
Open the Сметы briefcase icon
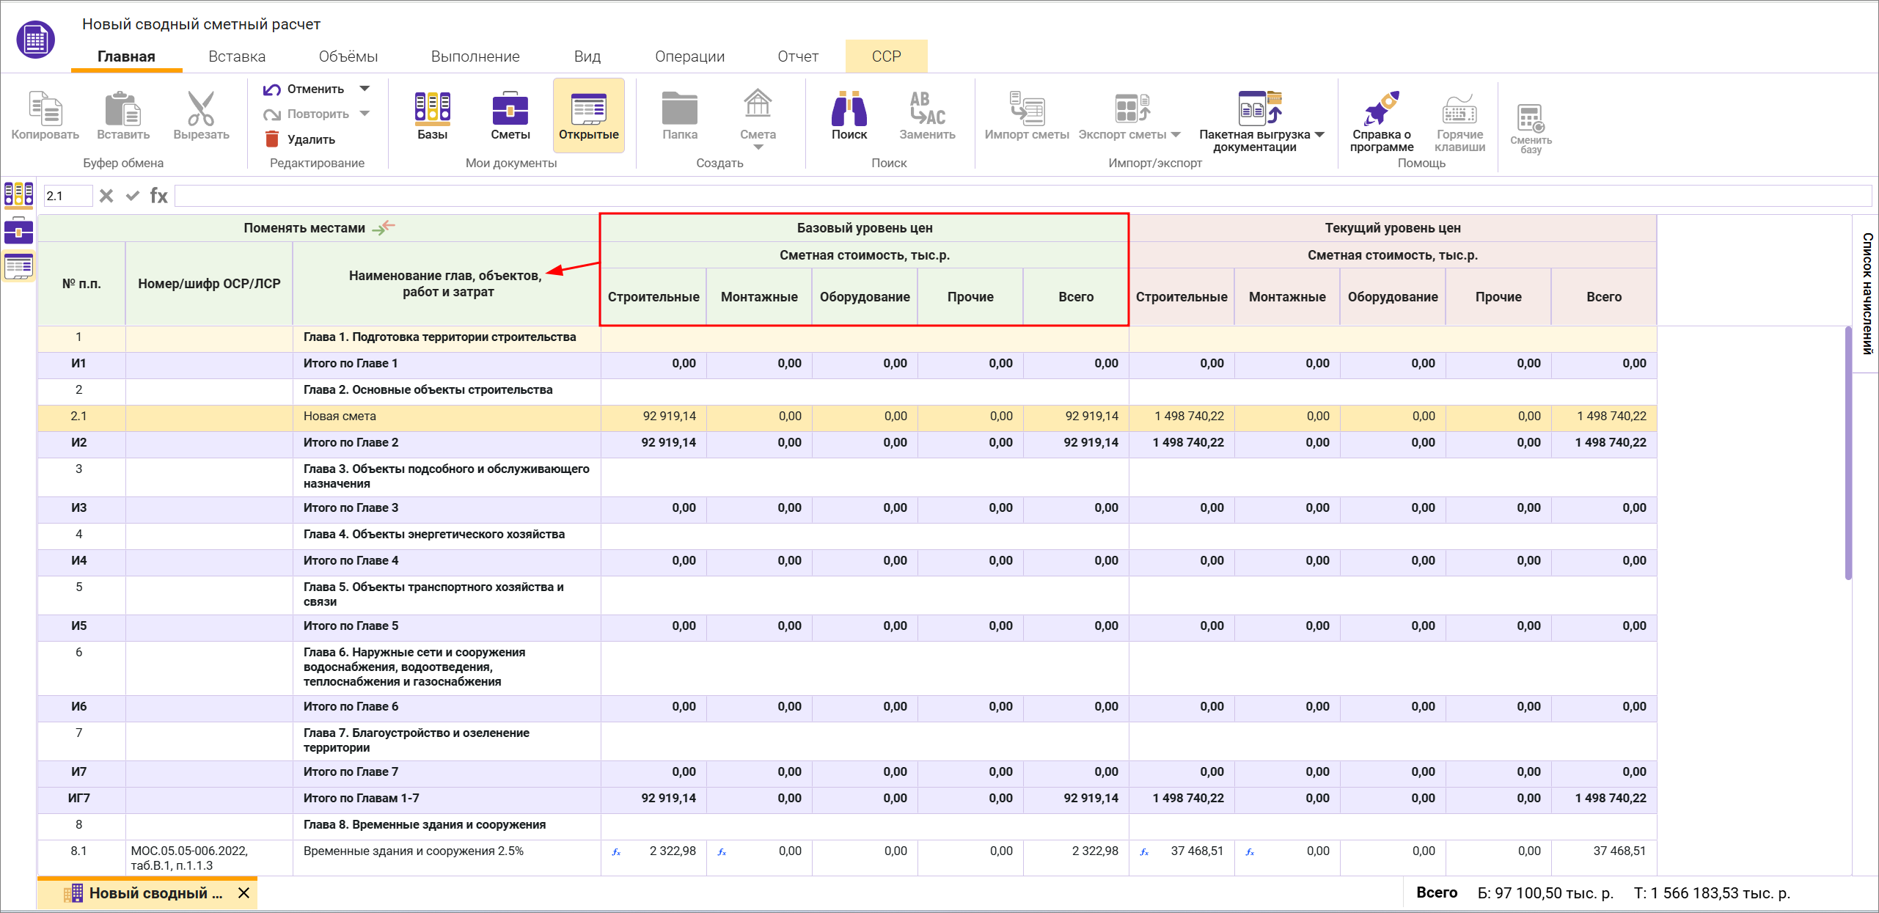[510, 109]
